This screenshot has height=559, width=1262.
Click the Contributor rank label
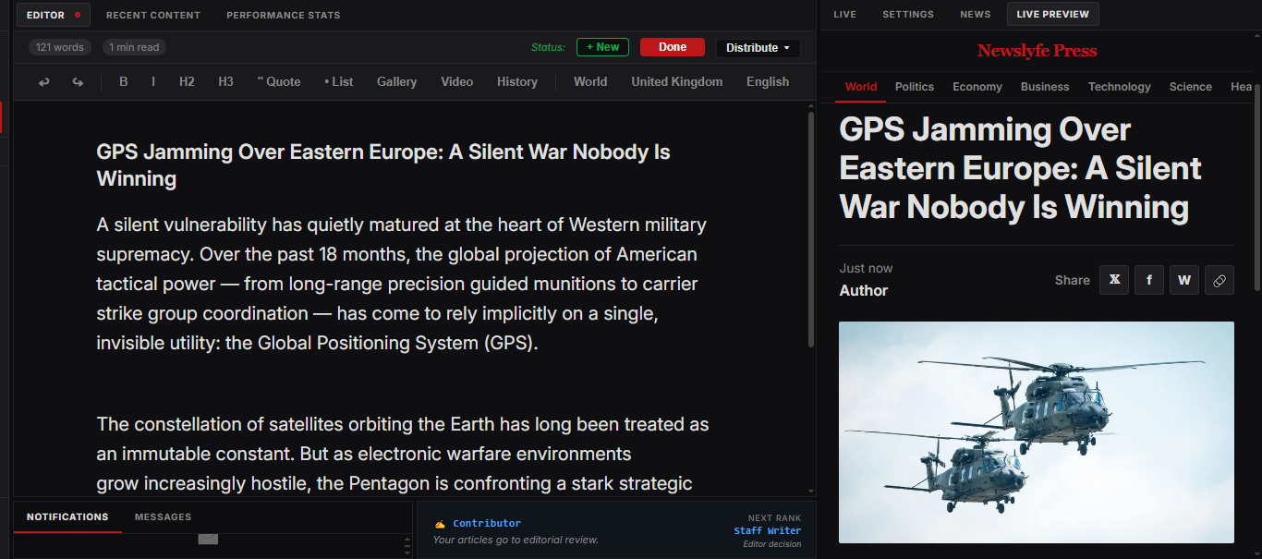pyautogui.click(x=487, y=523)
